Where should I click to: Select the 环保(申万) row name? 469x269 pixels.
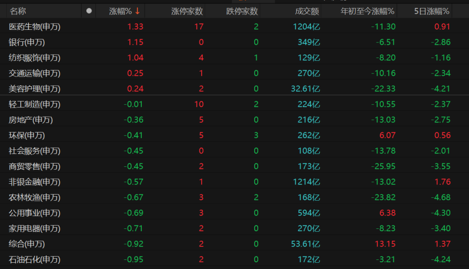27,135
